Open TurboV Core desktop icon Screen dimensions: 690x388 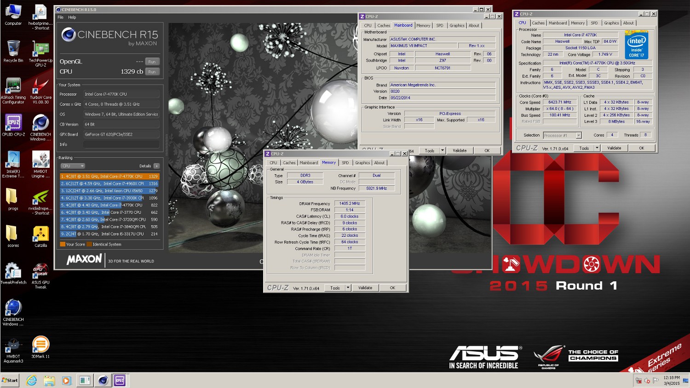pos(40,91)
